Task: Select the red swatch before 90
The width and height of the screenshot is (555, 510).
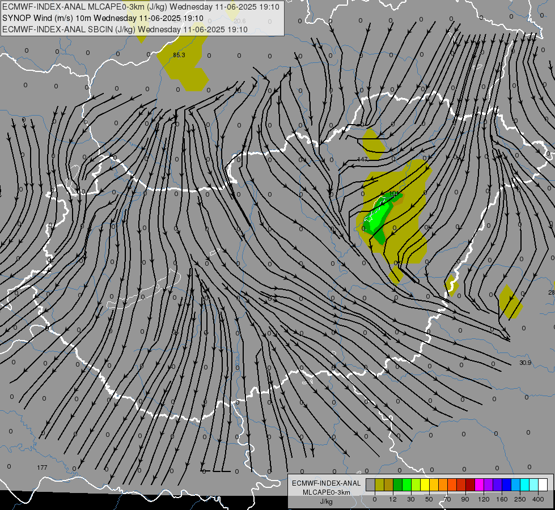Action: pyautogui.click(x=461, y=484)
